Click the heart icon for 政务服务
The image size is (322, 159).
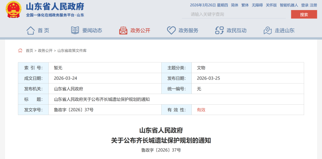click(171, 30)
